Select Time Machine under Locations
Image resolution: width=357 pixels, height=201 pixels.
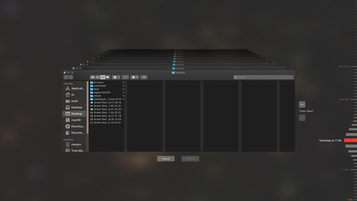pyautogui.click(x=74, y=150)
